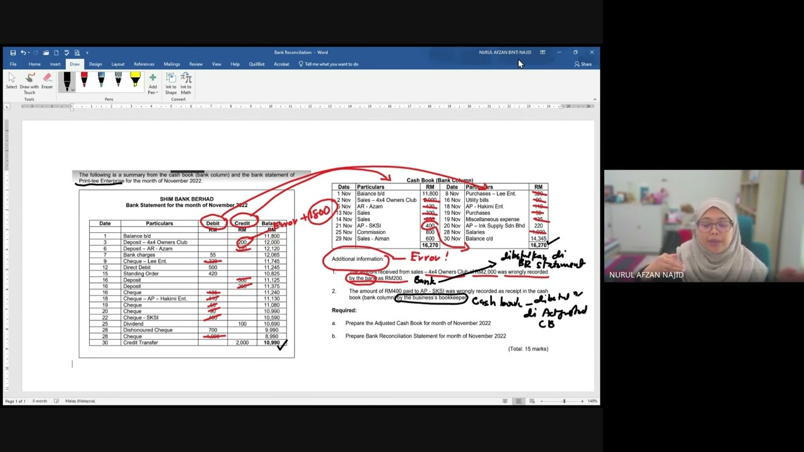Pick the galaxy blue pen
Screen dimensions: 804x452
[x=101, y=80]
